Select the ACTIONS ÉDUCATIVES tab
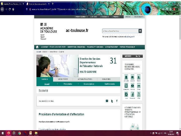The width and height of the screenshot is (181, 136). tap(85, 79)
